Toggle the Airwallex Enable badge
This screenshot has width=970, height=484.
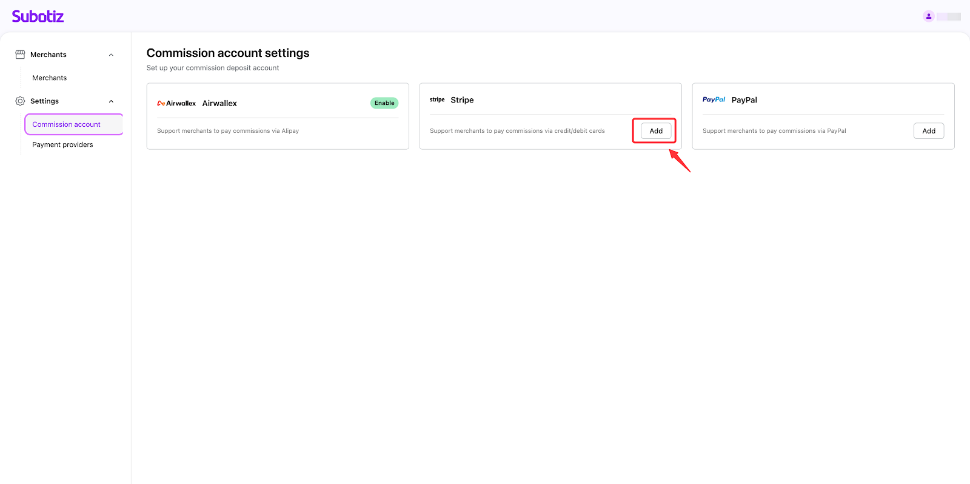(x=384, y=103)
